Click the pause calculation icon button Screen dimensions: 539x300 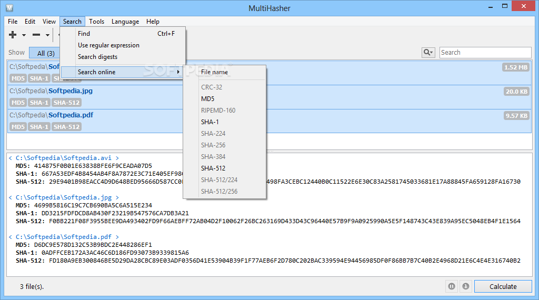click(452, 286)
